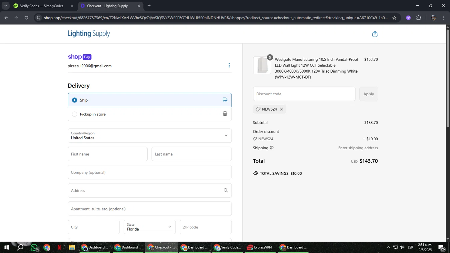Switch the ESP input language indicator
This screenshot has width=450, height=253.
pos(410,247)
